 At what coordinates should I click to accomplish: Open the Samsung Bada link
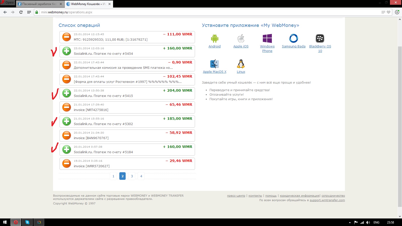click(x=294, y=46)
